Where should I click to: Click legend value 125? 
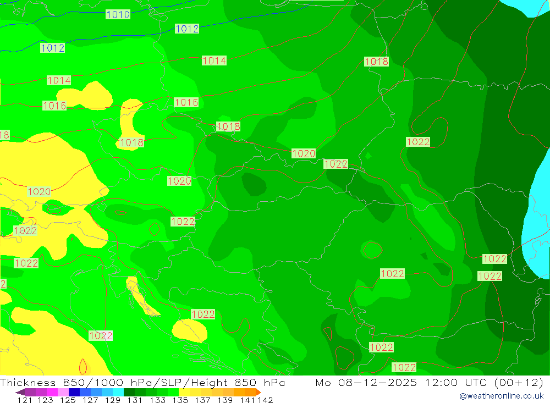(68, 400)
